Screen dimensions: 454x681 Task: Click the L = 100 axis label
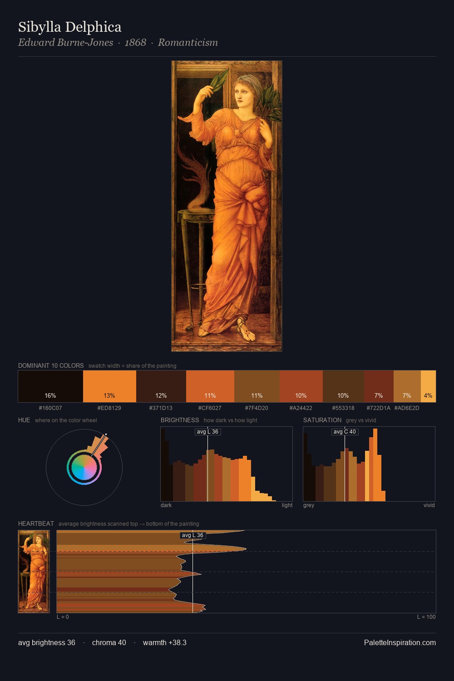426,617
